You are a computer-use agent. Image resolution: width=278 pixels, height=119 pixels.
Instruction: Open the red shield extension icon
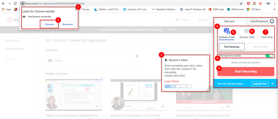coord(248,3)
